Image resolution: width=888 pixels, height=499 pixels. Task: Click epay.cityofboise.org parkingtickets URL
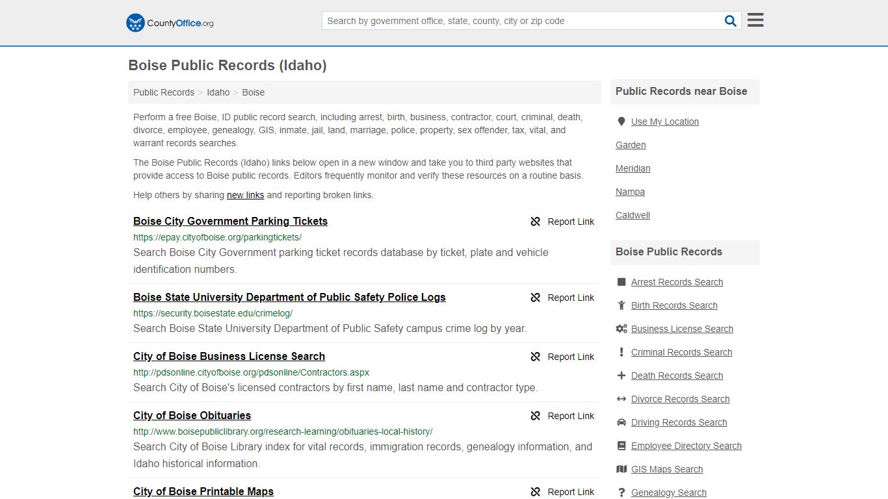pos(217,237)
